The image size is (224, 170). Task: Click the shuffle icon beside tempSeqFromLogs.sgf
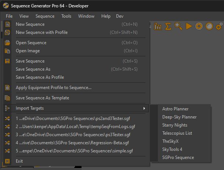[x=7, y=127]
